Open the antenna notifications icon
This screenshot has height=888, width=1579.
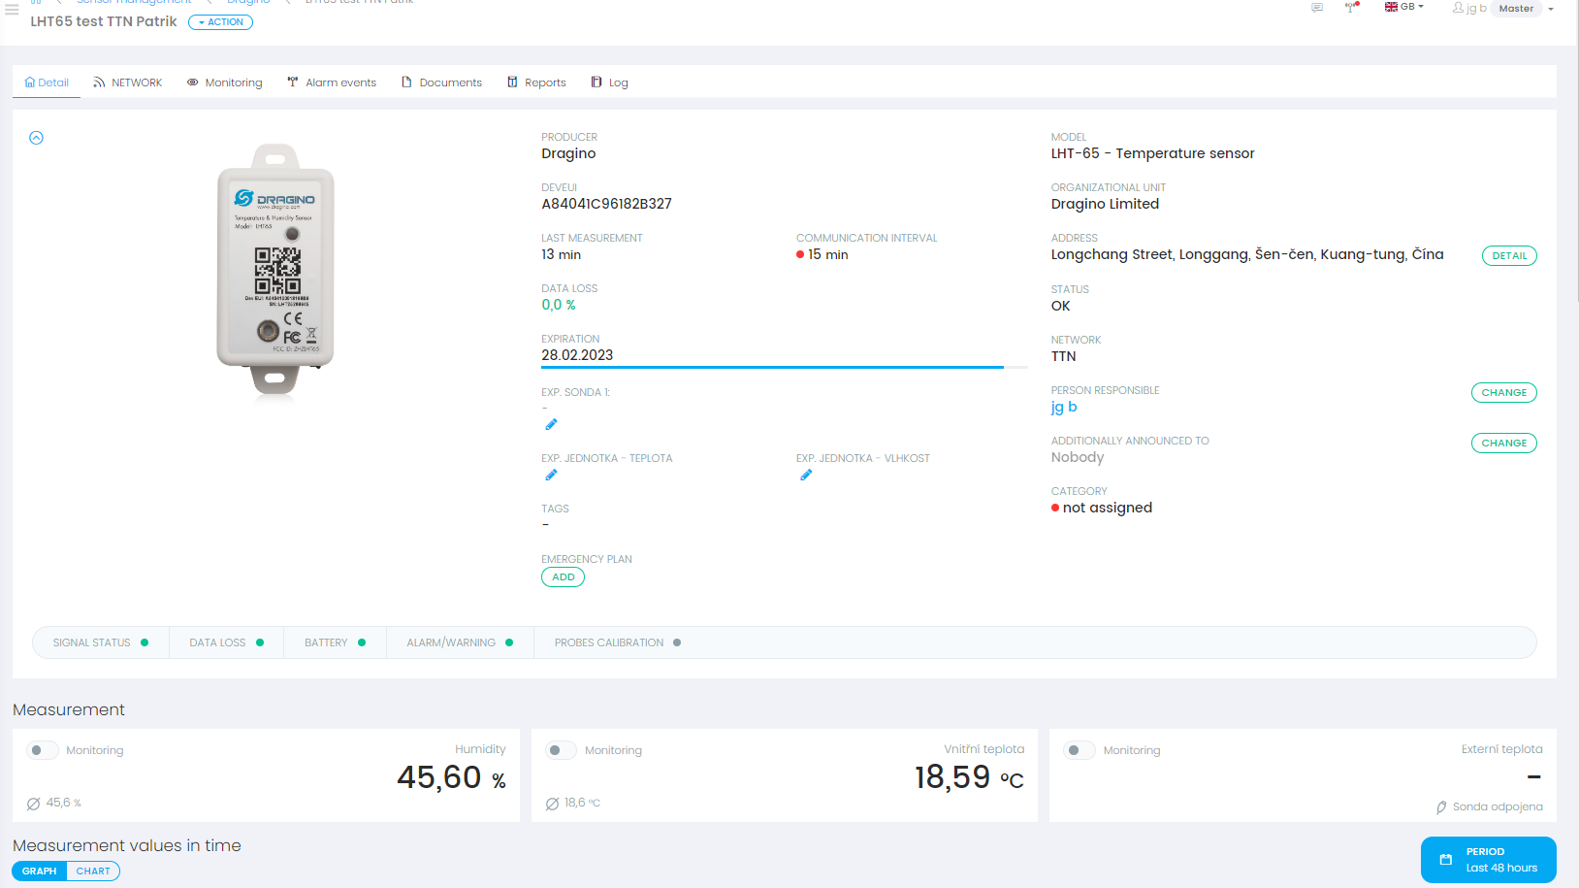[1351, 8]
